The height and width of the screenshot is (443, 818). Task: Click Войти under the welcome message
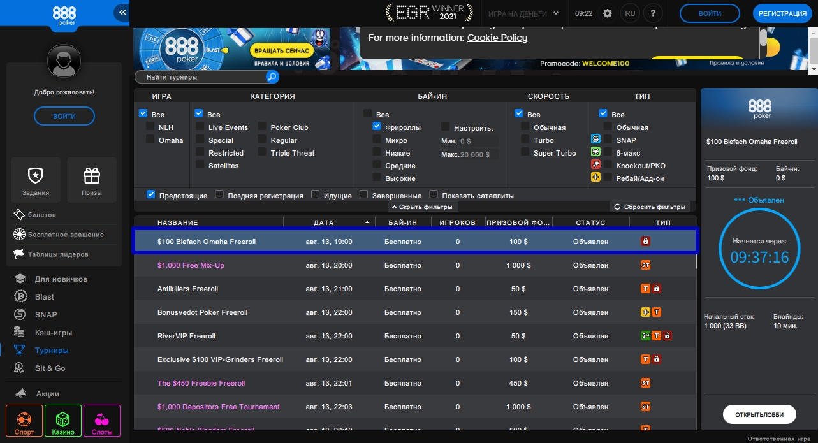pyautogui.click(x=64, y=116)
